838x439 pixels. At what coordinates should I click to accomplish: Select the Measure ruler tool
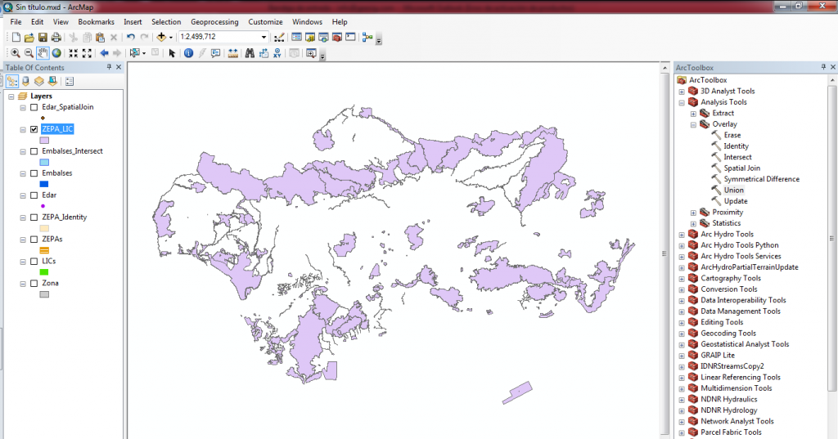pyautogui.click(x=233, y=53)
